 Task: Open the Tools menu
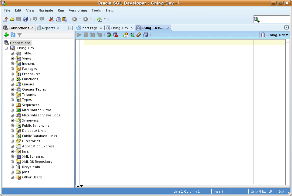coord(96,10)
